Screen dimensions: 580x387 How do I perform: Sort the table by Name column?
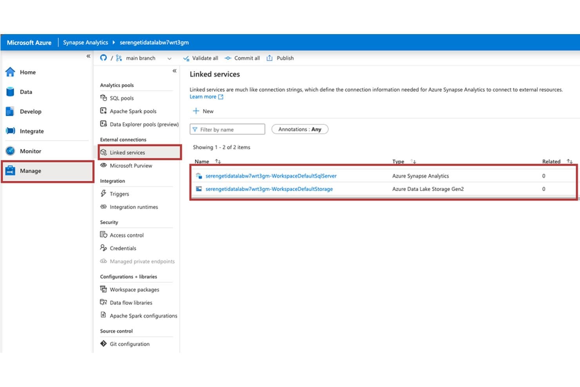[218, 161]
